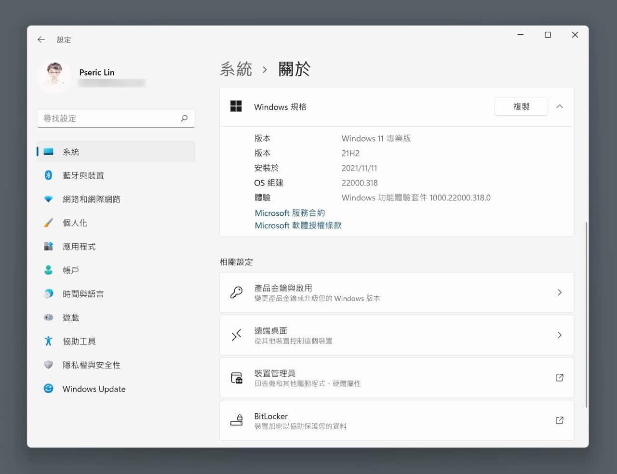Select 個人化 label in sidebar
Viewport: 617px width, 474px height.
[x=75, y=223]
